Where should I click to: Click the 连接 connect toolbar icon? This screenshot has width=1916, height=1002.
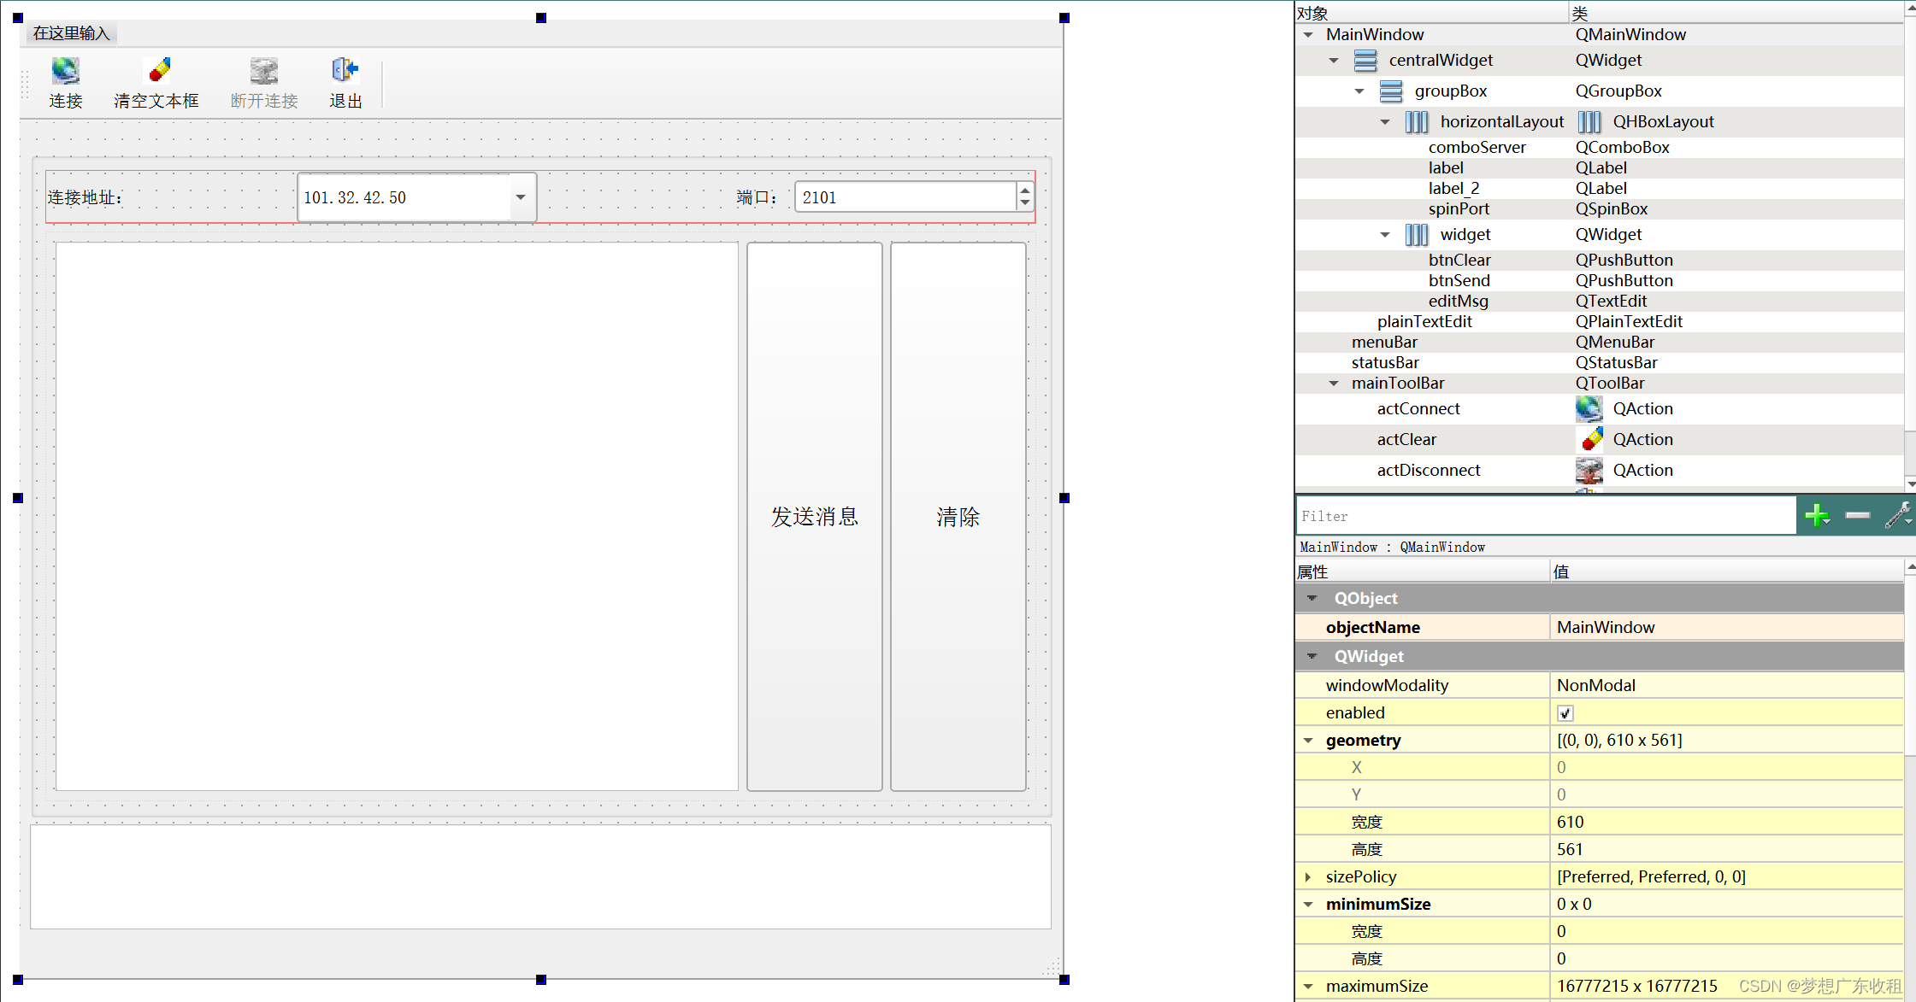pos(65,70)
